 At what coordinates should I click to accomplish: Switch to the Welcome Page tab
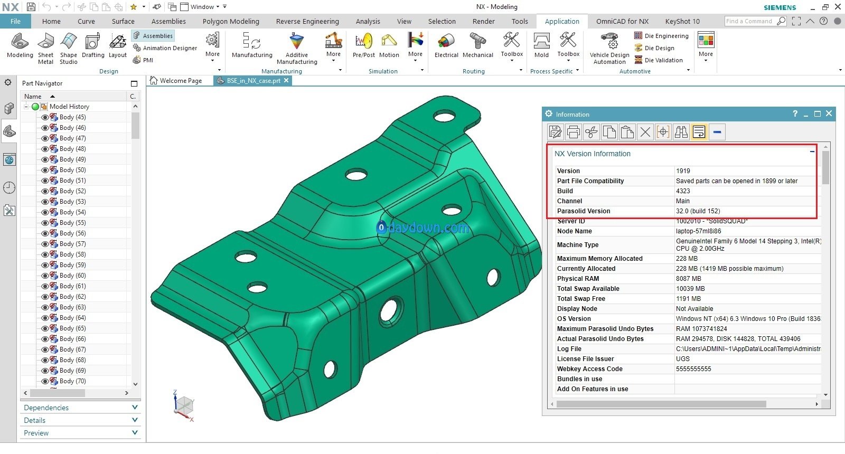click(x=176, y=81)
